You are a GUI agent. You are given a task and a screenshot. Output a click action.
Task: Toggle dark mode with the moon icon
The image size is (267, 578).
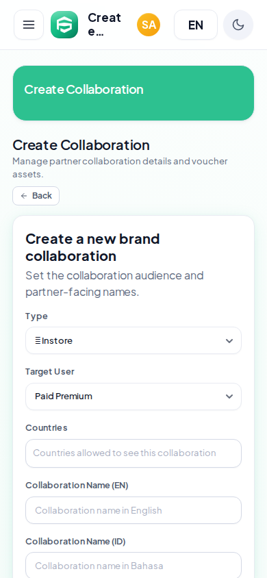pyautogui.click(x=238, y=25)
